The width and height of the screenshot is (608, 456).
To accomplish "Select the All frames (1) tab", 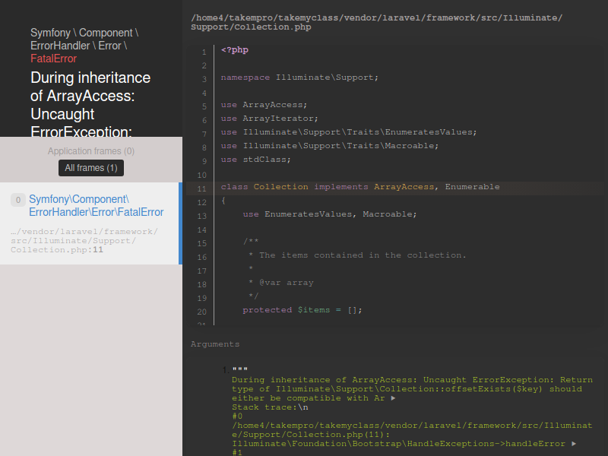I will point(91,168).
